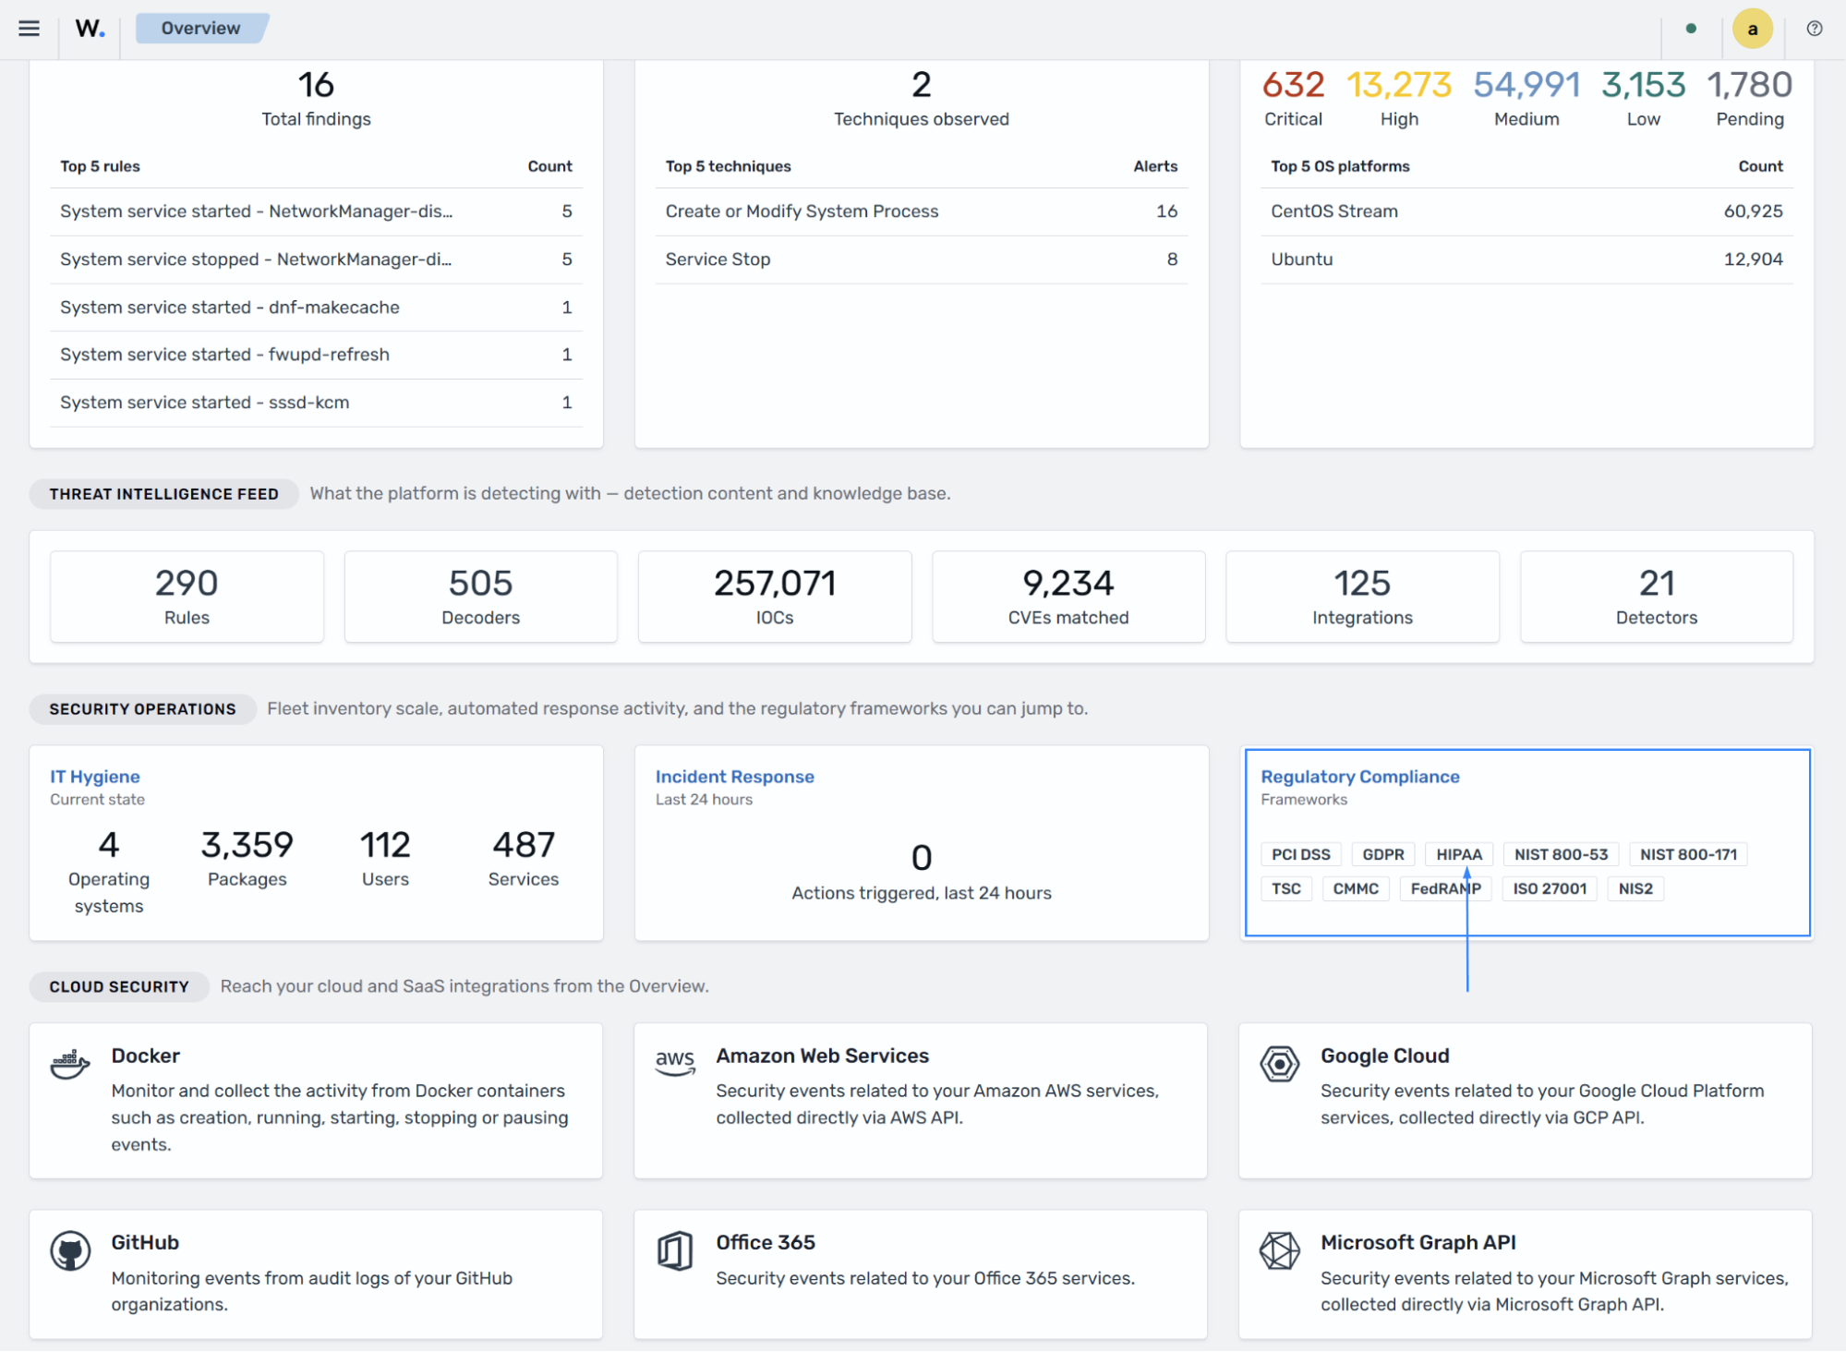Click the 'Service Stop' technique row
Screen dimensions: 1846x1352
922,260
